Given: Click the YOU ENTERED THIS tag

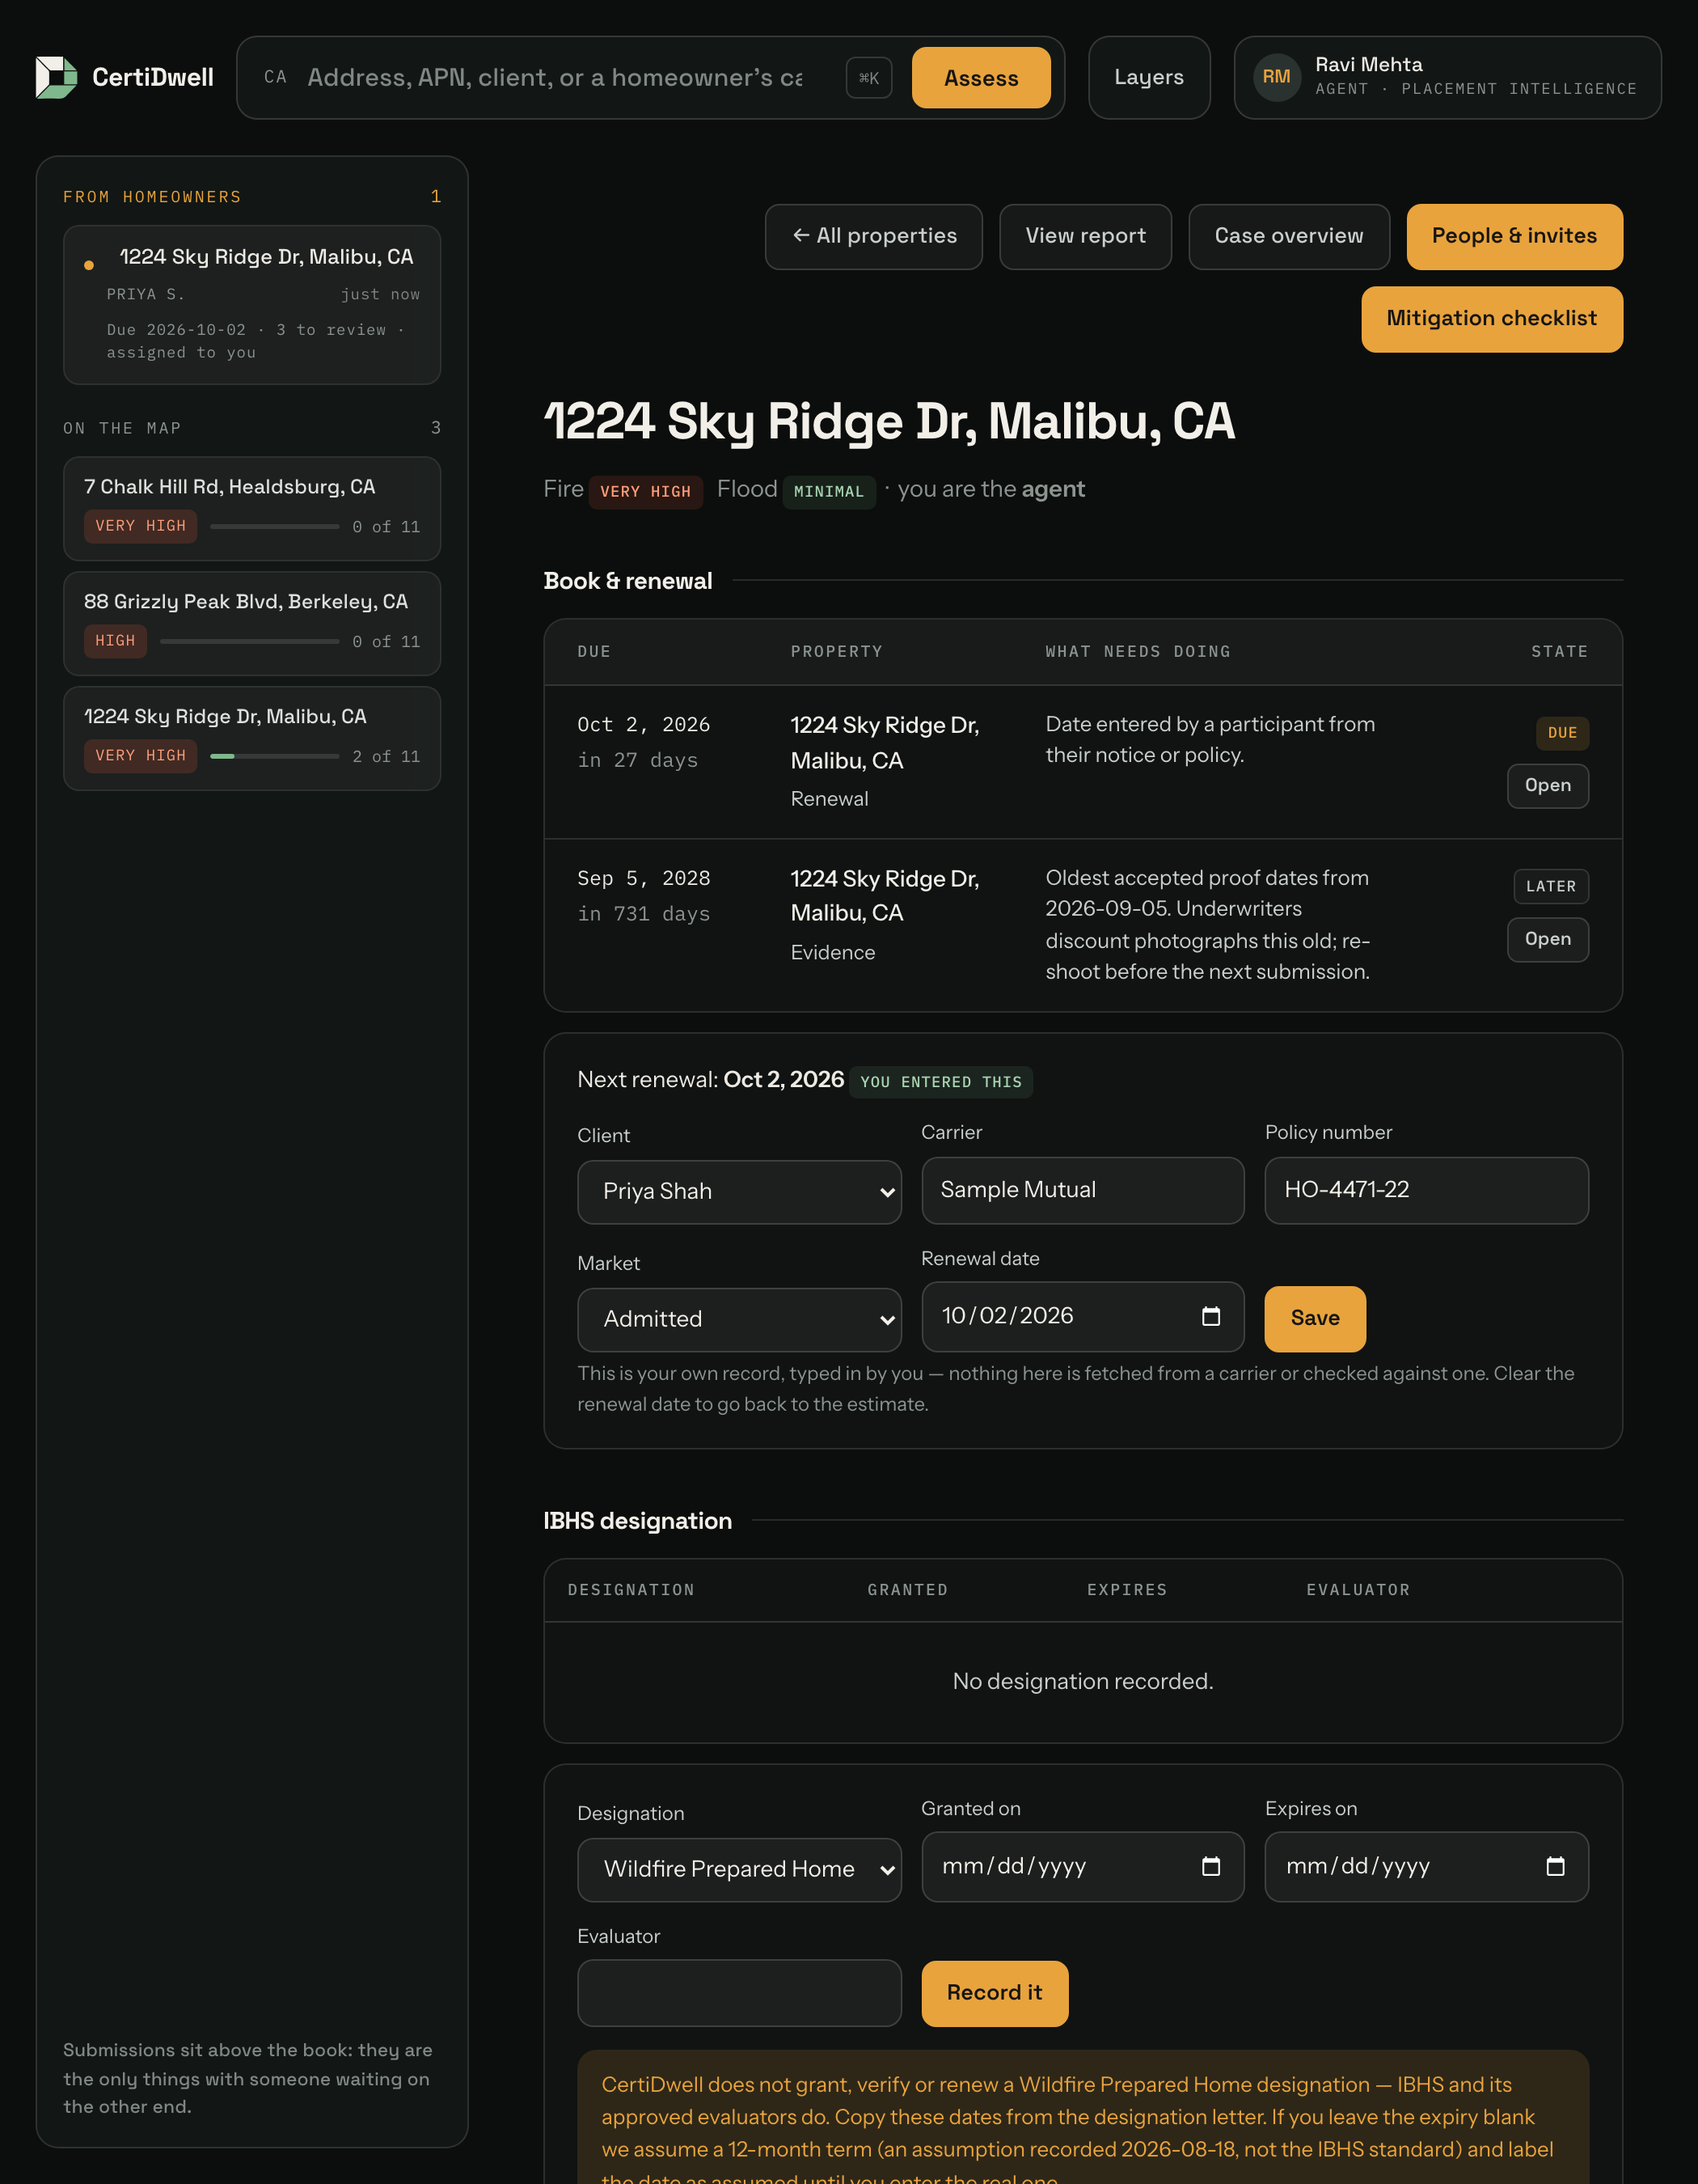Looking at the screenshot, I should click(x=940, y=1082).
